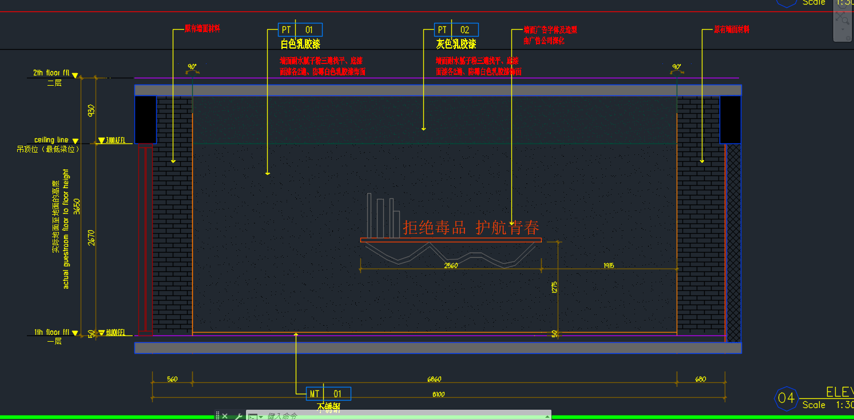Select the "PT 02" material tag
This screenshot has width=854, height=420.
pos(456,30)
